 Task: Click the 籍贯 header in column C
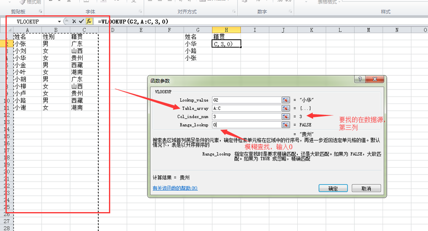(84, 36)
